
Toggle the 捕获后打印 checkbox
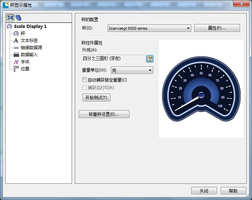point(84,88)
